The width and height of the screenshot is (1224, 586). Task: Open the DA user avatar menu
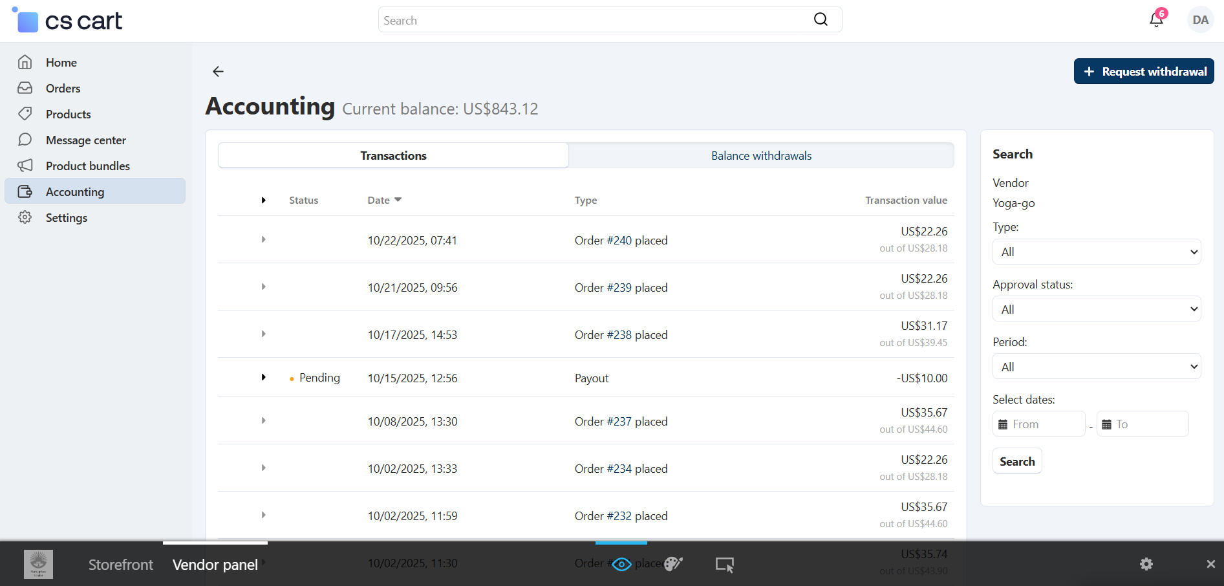[x=1200, y=19]
